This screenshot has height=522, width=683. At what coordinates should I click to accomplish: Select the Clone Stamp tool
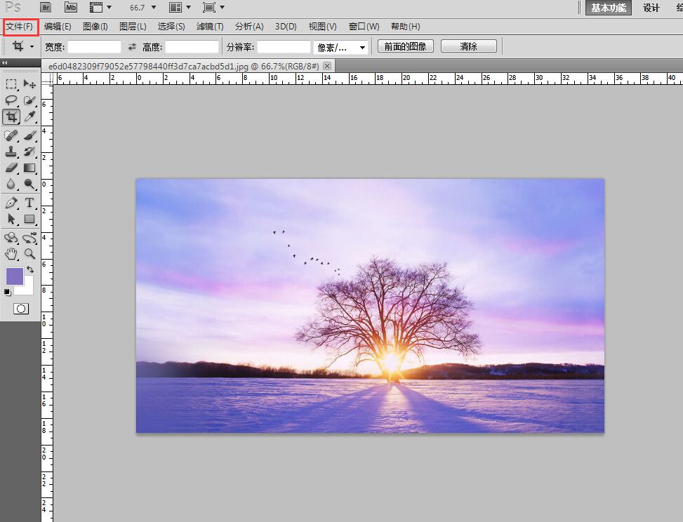coord(12,151)
